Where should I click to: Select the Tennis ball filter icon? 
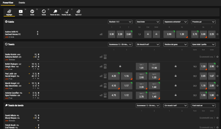coord(44,12)
